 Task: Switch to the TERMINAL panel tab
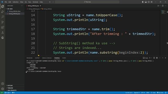57,58
